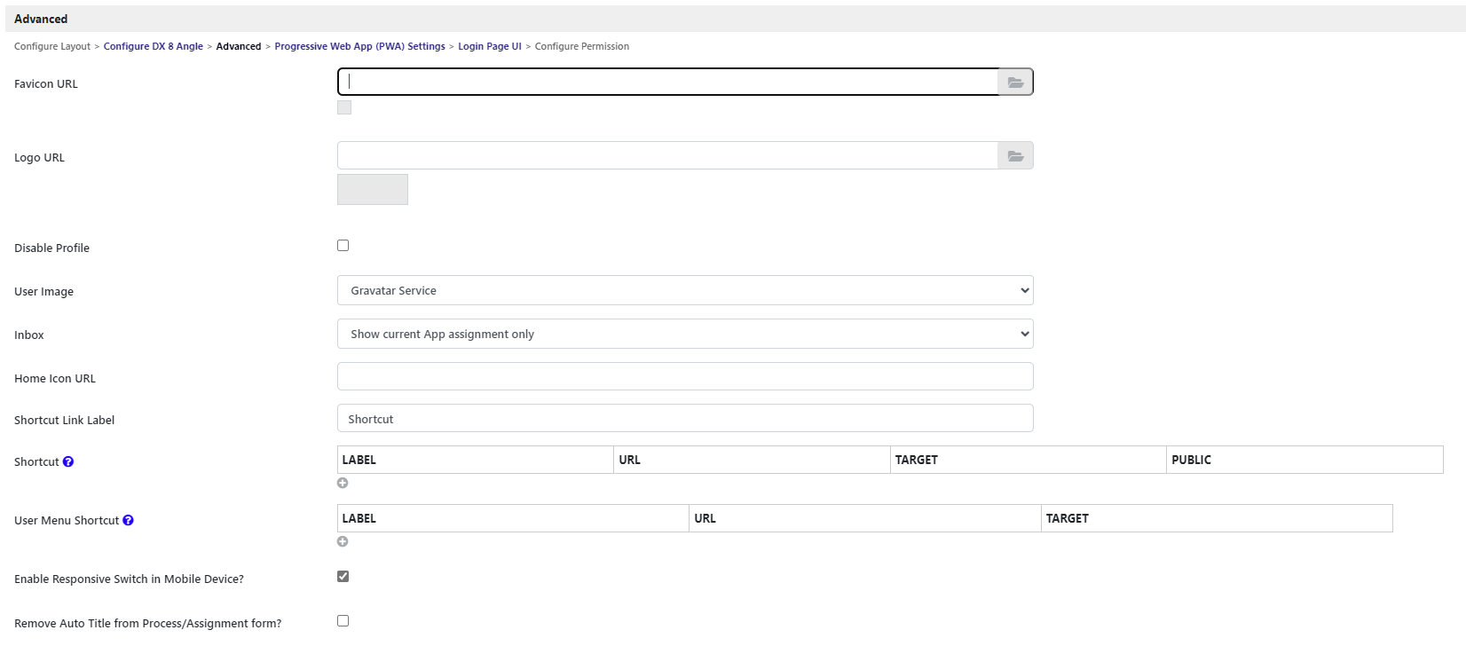Enable the Disable Profile checkbox
This screenshot has width=1466, height=646.
tap(343, 246)
